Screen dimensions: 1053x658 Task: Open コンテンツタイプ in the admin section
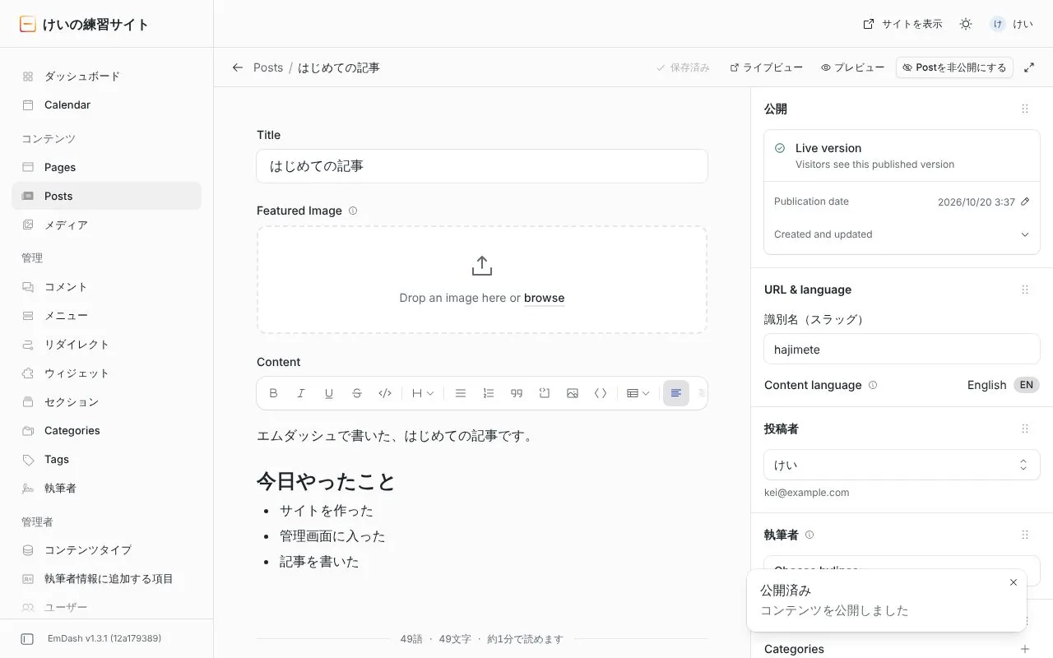click(106, 549)
